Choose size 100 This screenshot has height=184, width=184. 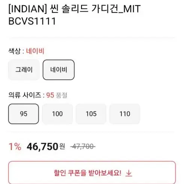57,114
